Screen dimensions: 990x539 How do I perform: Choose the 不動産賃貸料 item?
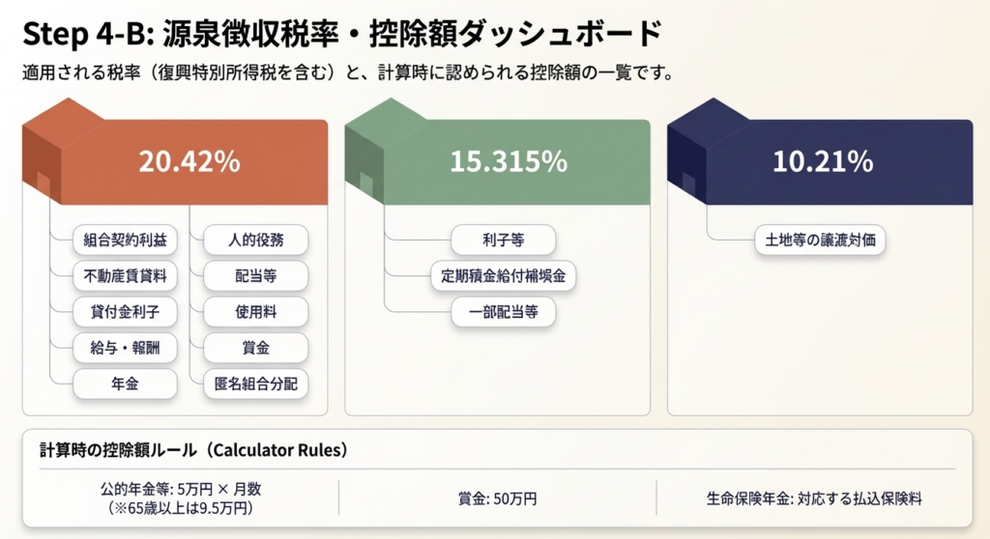[126, 275]
